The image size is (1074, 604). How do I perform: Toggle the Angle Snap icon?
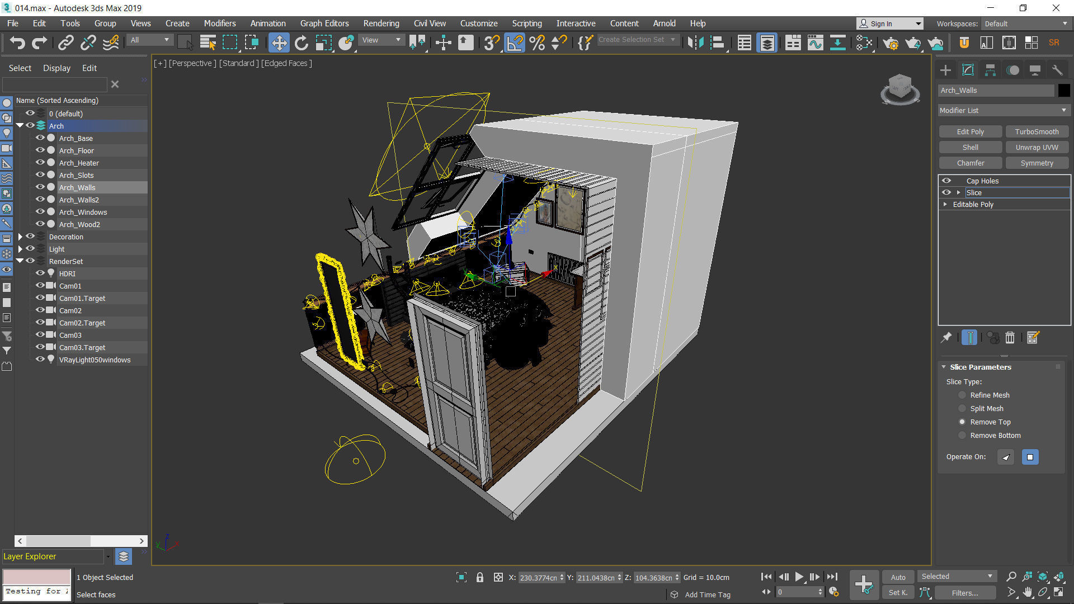pos(515,43)
